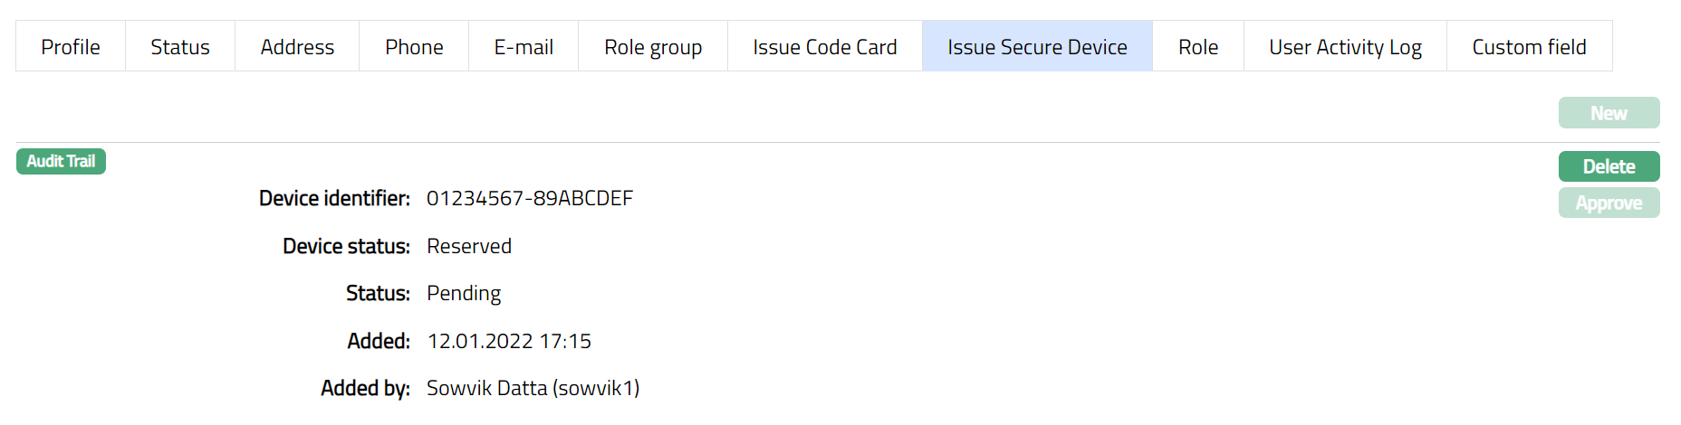Click the added date 12.01.2022 17:15
The width and height of the screenshot is (1681, 425).
(509, 341)
